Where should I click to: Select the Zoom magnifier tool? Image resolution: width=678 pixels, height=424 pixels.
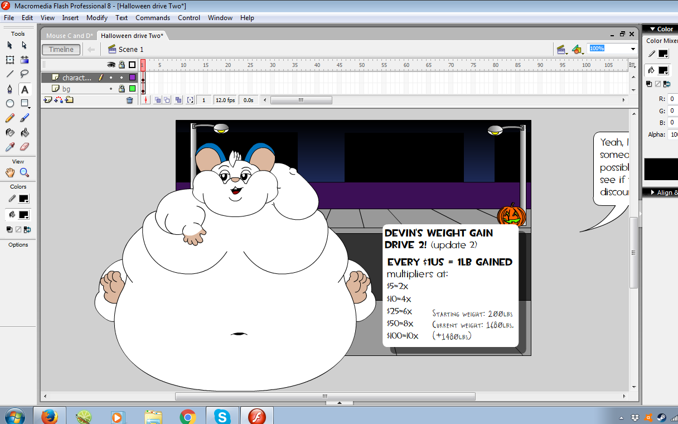pos(25,172)
